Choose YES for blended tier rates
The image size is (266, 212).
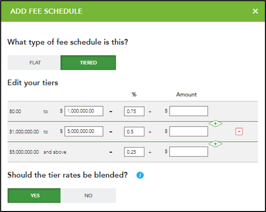tap(34, 195)
